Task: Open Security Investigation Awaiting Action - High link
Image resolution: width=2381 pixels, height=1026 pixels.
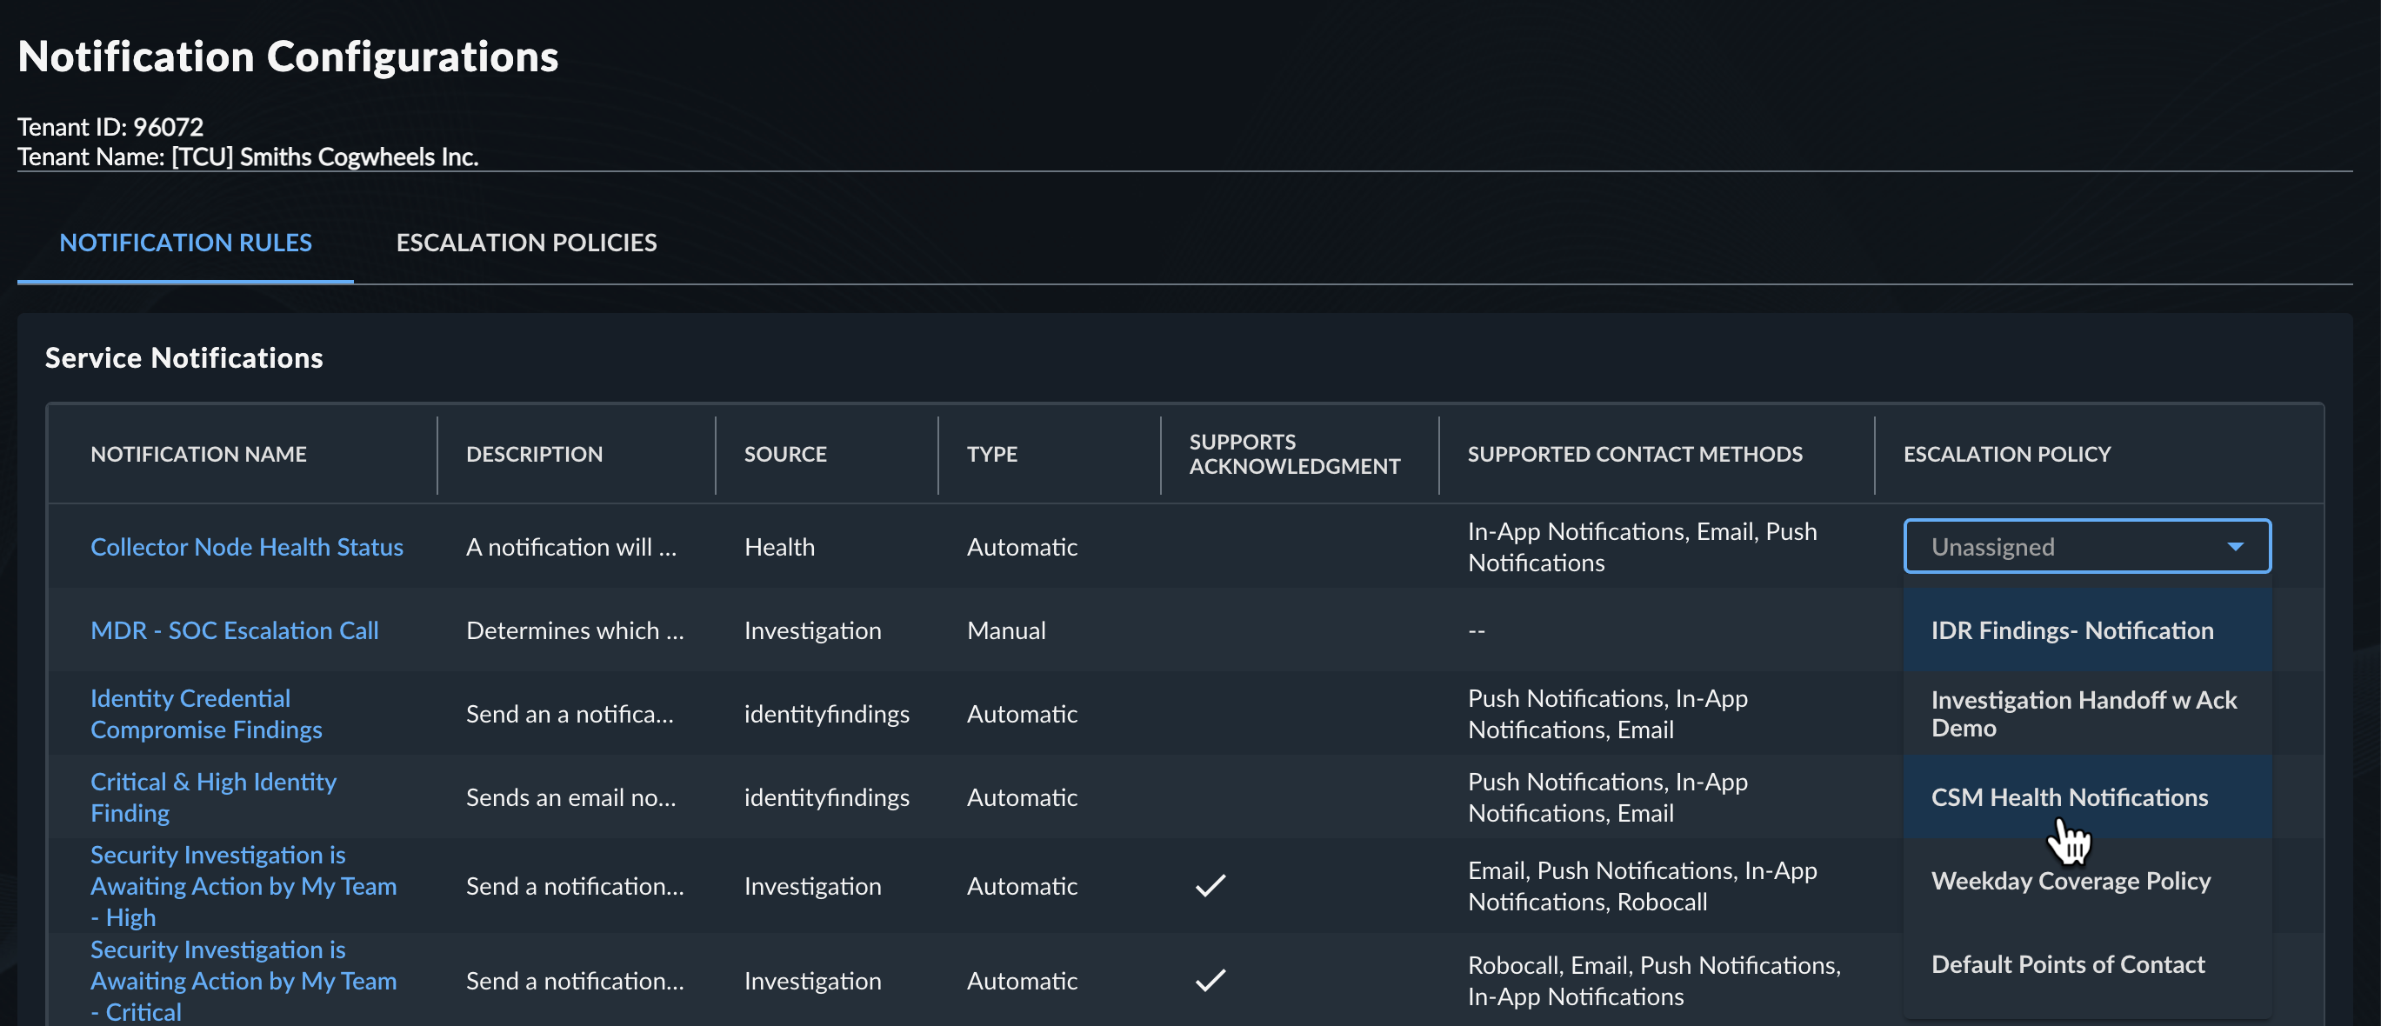Action: tap(243, 885)
